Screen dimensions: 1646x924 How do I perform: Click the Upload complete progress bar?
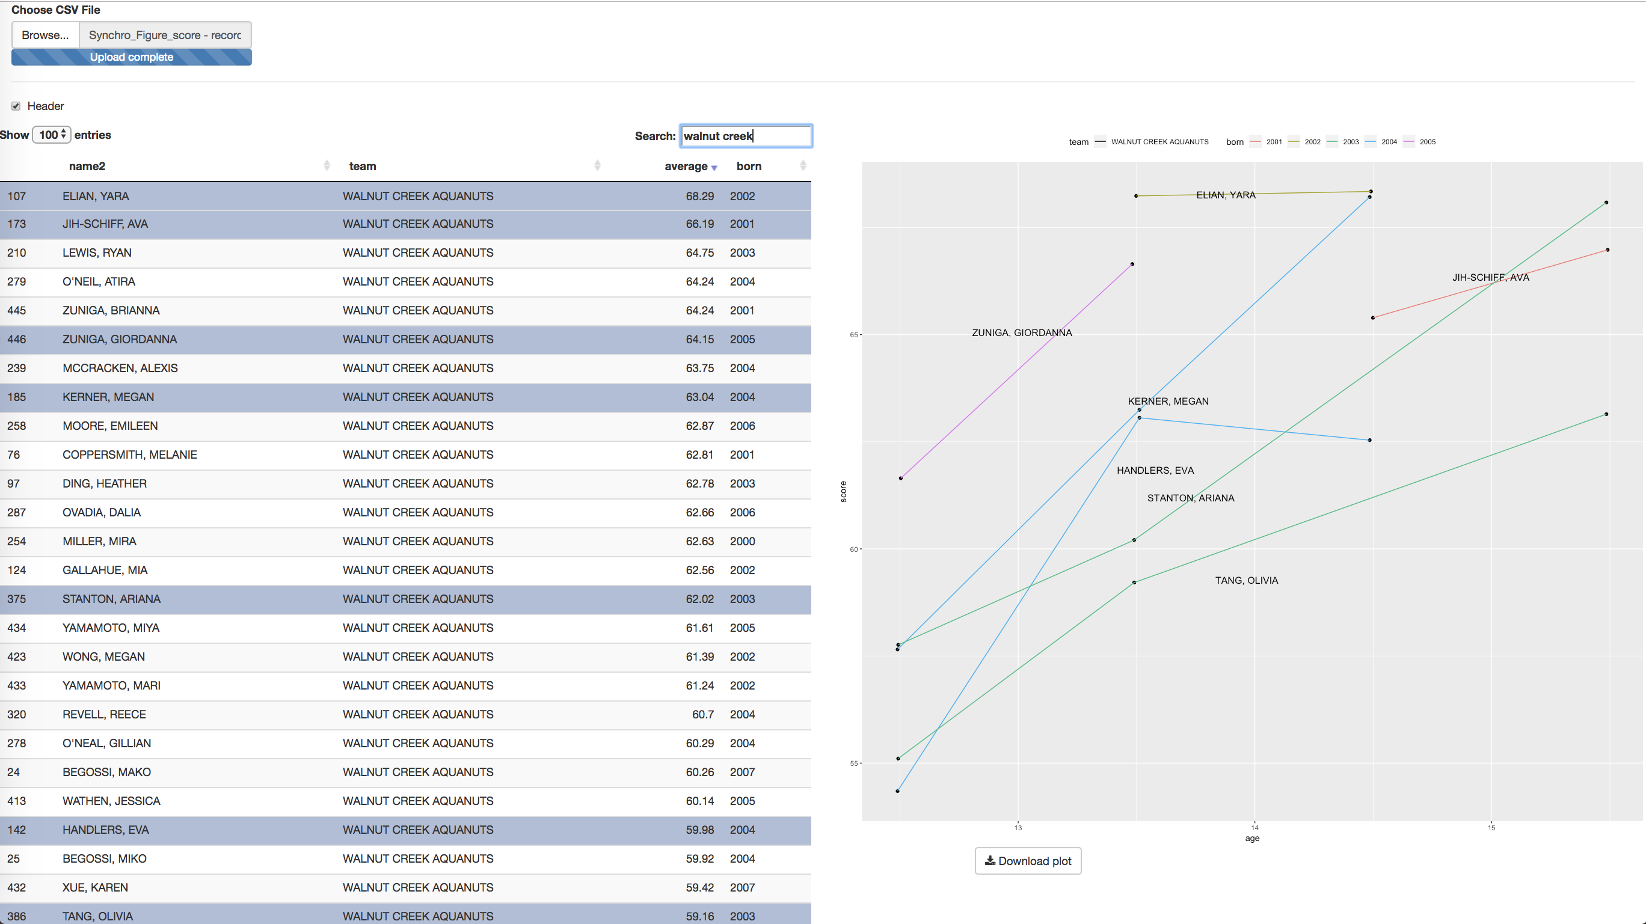(x=132, y=57)
